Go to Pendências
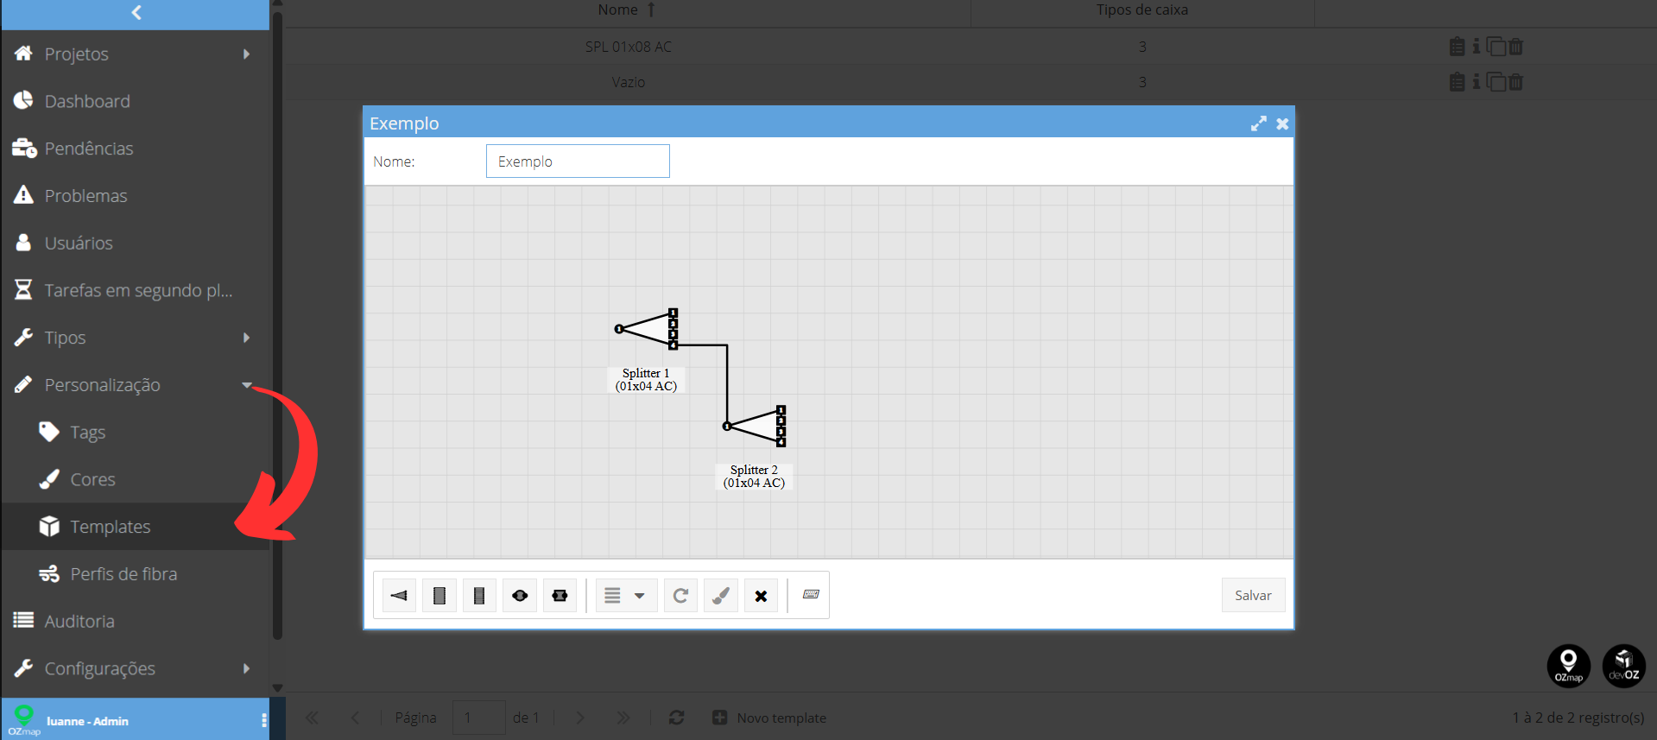This screenshot has height=740, width=1657. (136, 149)
